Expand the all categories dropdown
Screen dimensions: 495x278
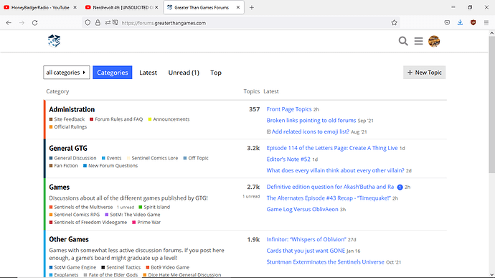click(67, 73)
